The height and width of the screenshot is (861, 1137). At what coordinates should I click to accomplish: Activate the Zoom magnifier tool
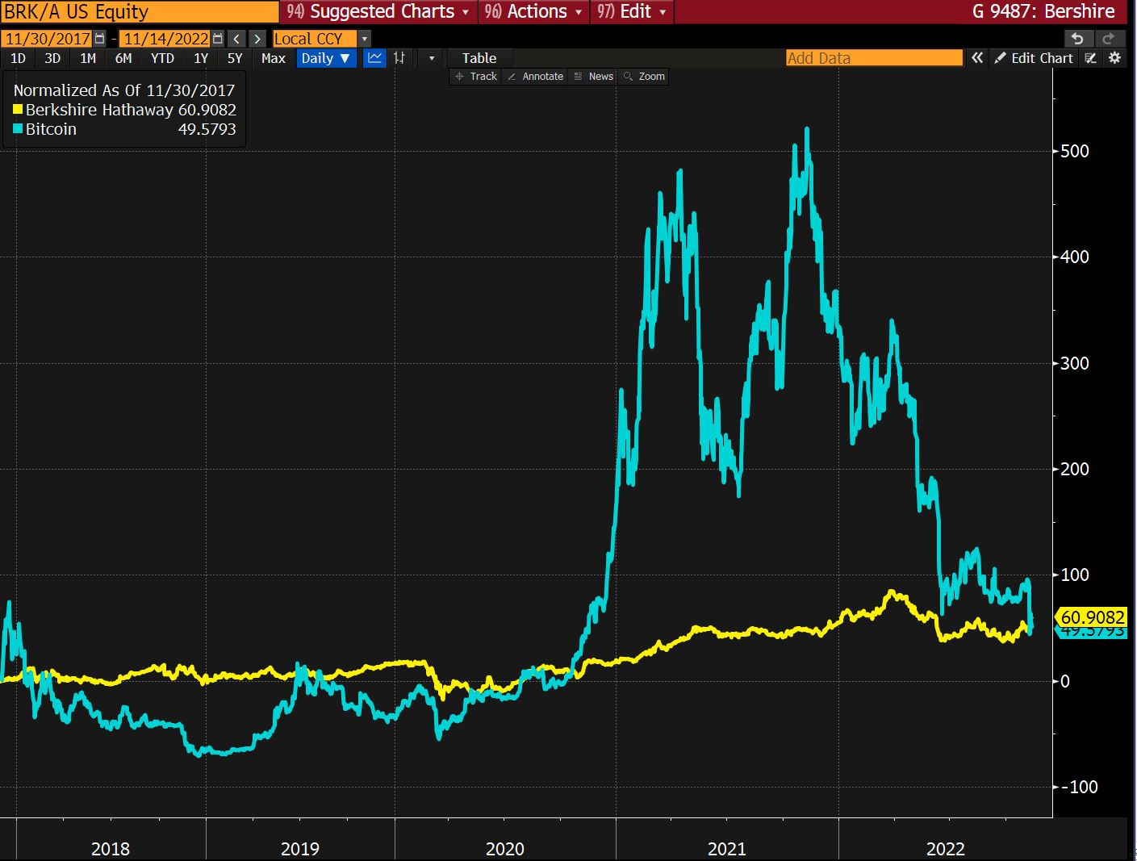click(645, 77)
